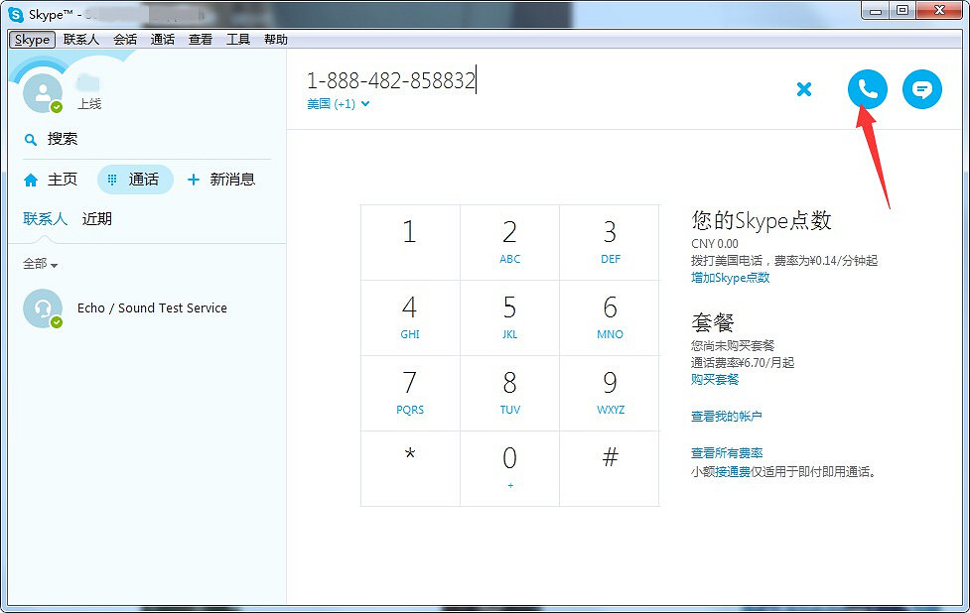This screenshot has height=613, width=970.
Task: Switch to the 近期 tab
Action: tap(96, 218)
